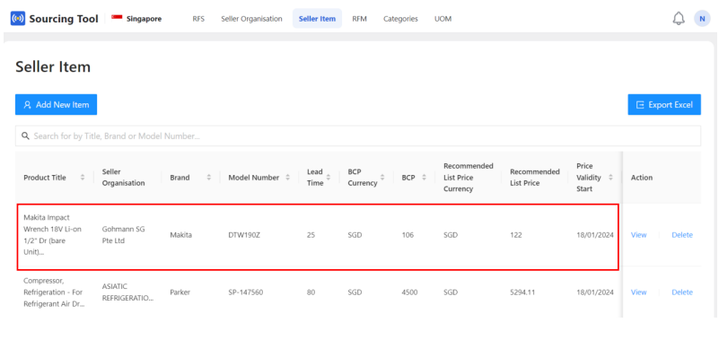The height and width of the screenshot is (340, 719).
Task: Sort by Brand column arrows
Action: pyautogui.click(x=208, y=178)
